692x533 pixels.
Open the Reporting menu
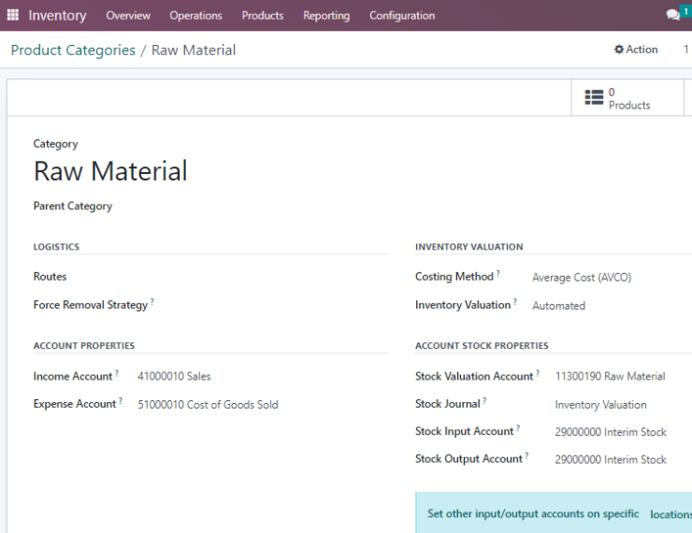(326, 16)
